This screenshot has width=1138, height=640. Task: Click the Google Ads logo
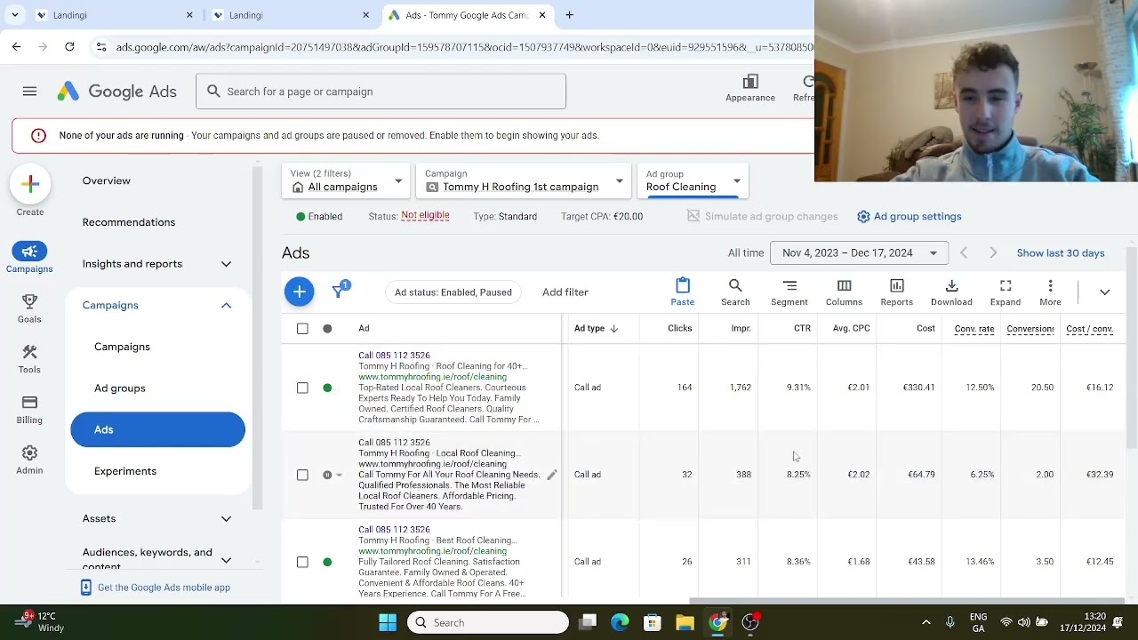click(x=116, y=92)
